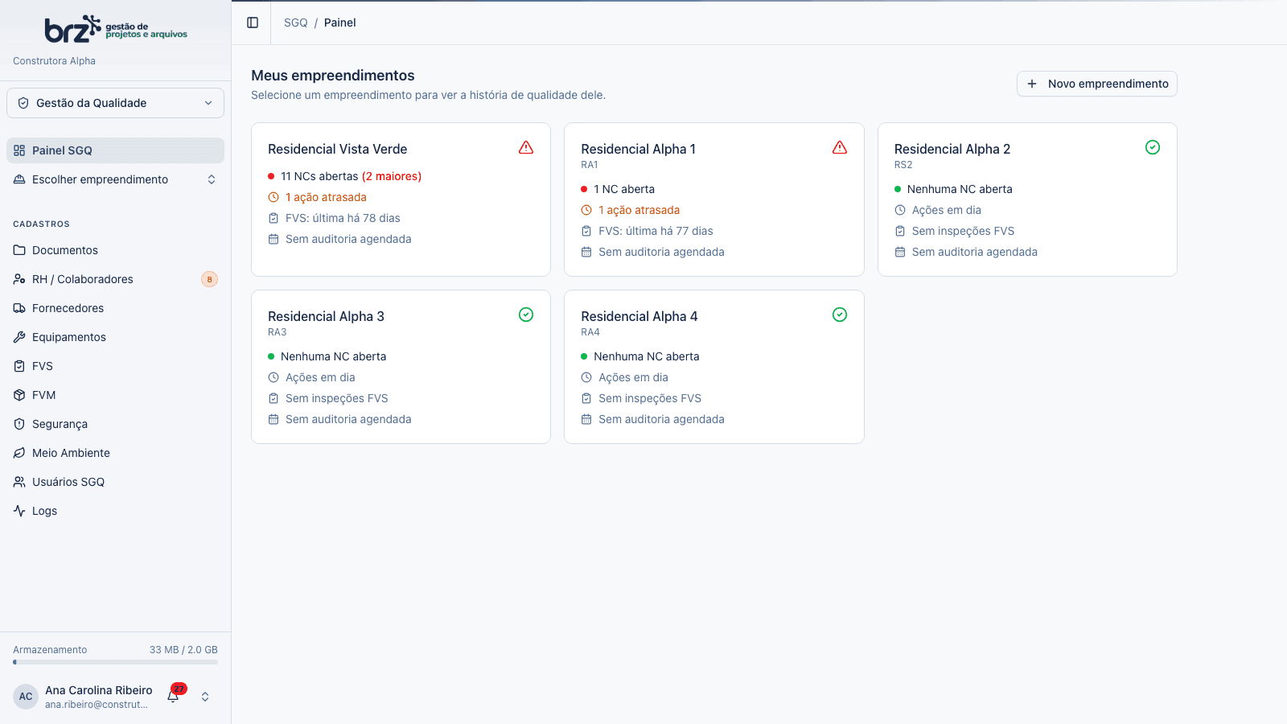Open the Gestão da Qualidade dropdown
This screenshot has width=1287, height=724.
point(115,103)
